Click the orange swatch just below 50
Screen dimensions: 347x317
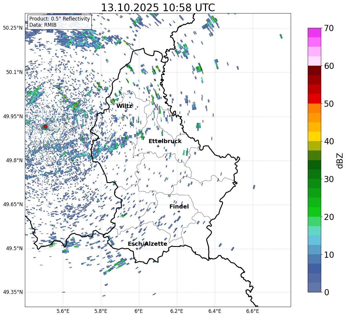coord(314,108)
